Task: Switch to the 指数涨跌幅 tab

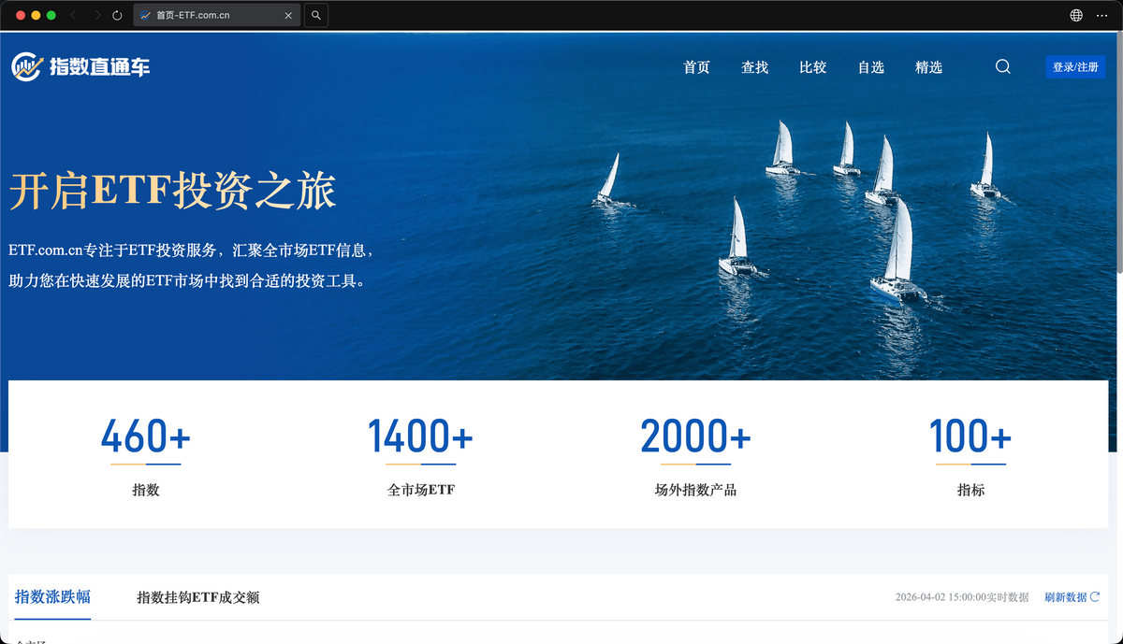Action: pyautogui.click(x=52, y=597)
